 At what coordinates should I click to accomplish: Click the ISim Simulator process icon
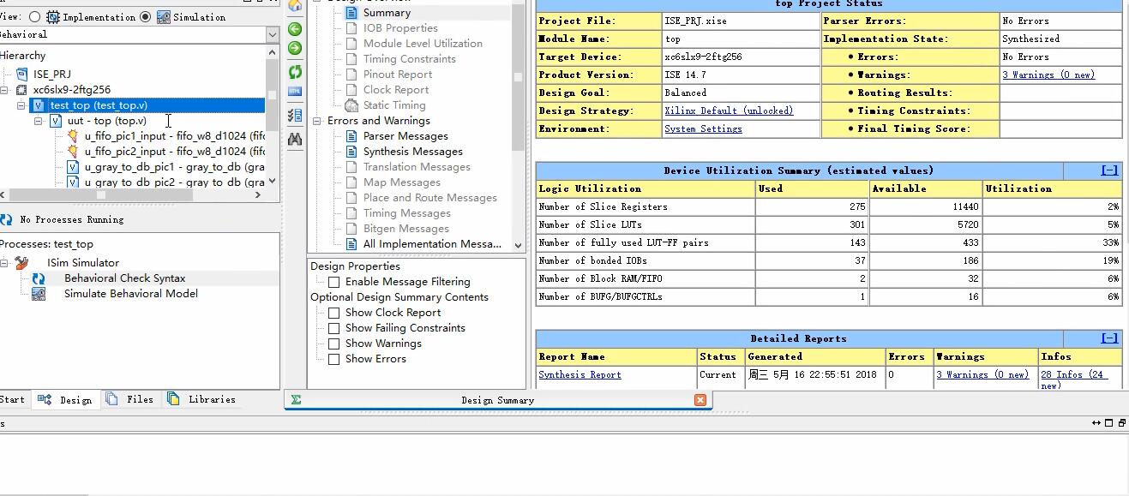(x=22, y=263)
